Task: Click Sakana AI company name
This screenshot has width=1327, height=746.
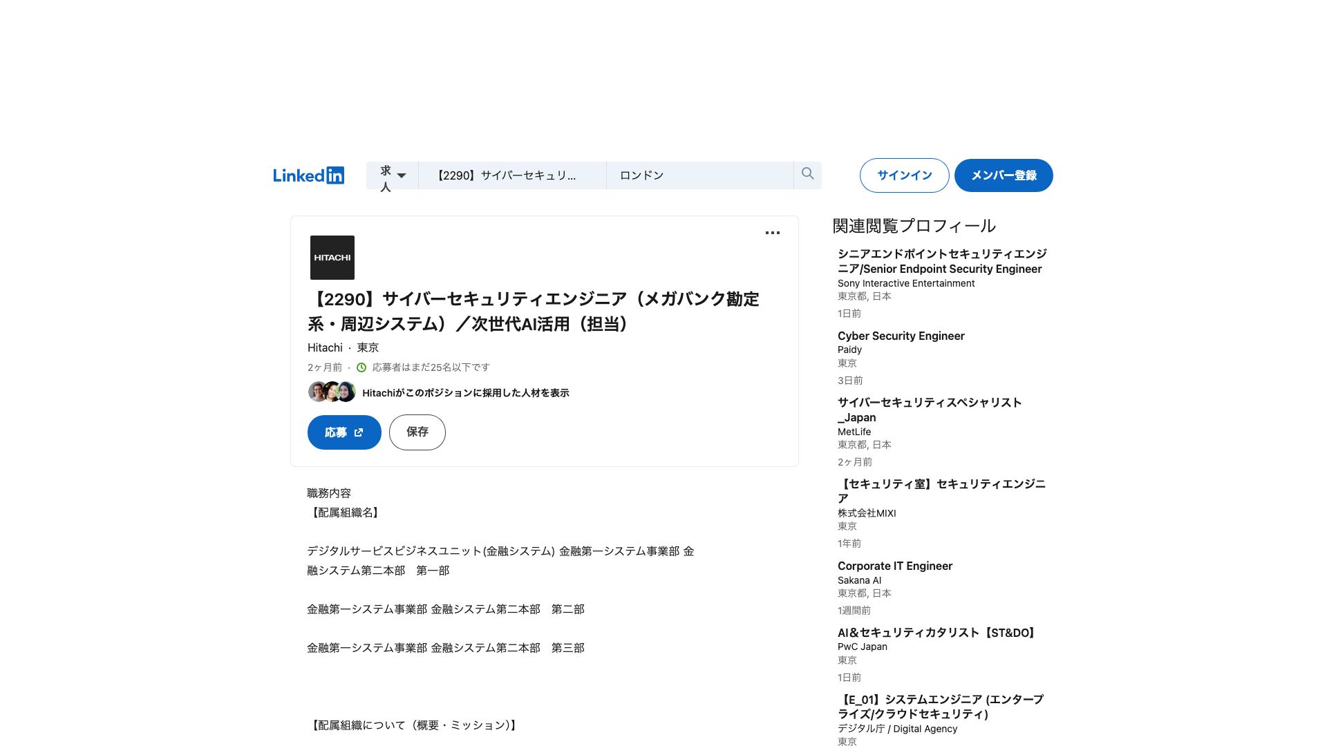Action: click(x=859, y=580)
